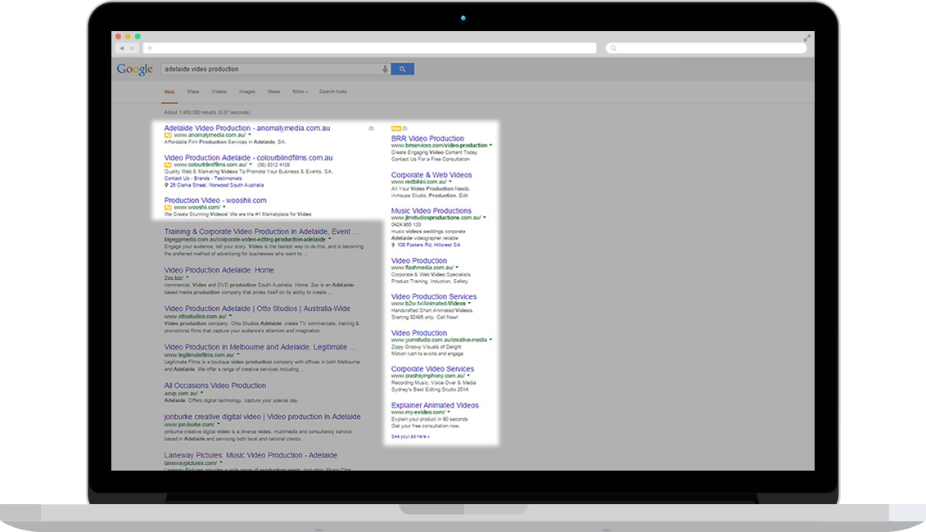Open Music Video Productions ad

(x=431, y=211)
